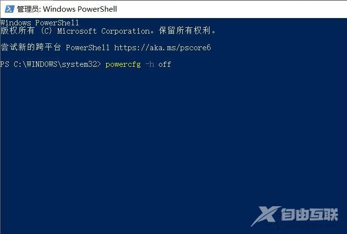
Task: Click the '-h' parameter in the command
Action: [x=150, y=64]
